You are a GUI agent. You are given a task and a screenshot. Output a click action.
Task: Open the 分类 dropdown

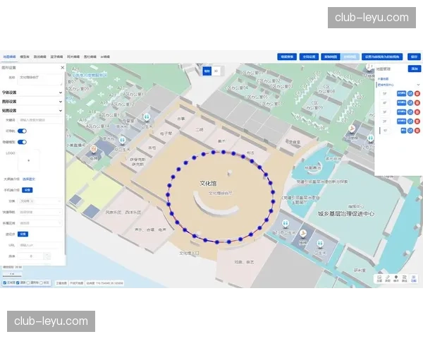click(x=40, y=201)
